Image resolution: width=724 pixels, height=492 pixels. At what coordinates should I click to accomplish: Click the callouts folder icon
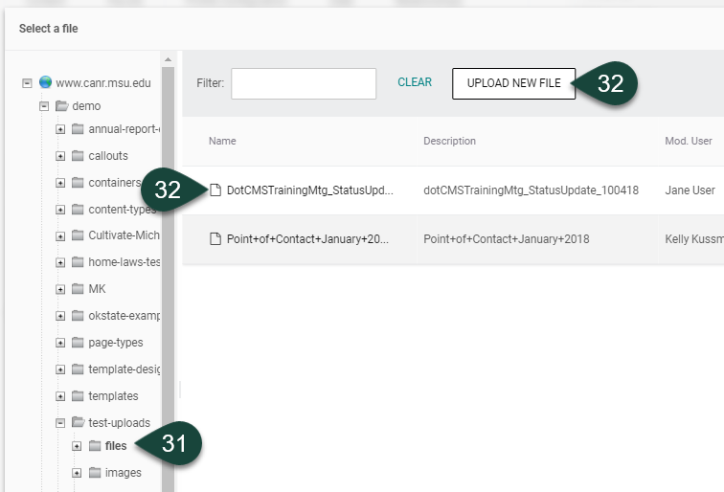tap(78, 156)
